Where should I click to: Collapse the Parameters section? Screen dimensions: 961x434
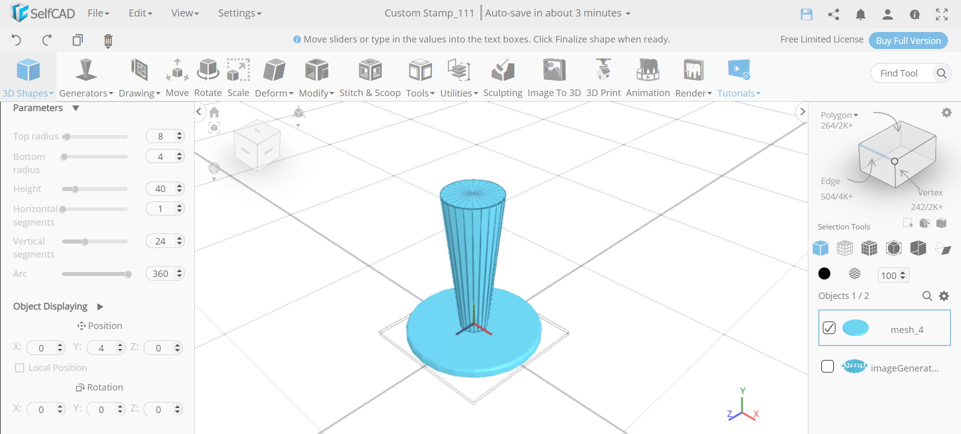pos(76,108)
